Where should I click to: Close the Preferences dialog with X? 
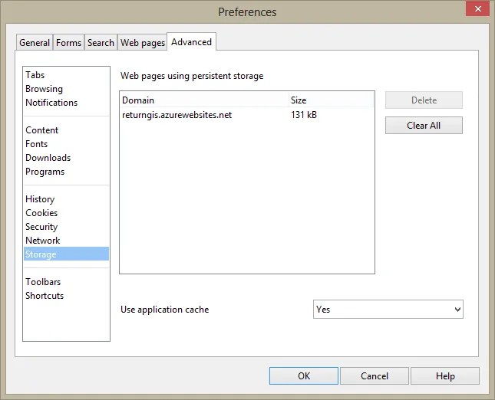pyautogui.click(x=477, y=9)
